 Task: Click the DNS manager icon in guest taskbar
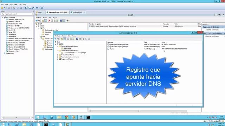[x=81, y=117]
